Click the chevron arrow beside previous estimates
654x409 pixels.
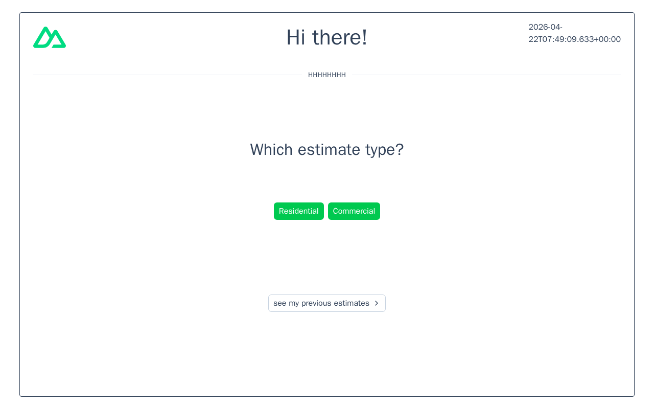(377, 303)
